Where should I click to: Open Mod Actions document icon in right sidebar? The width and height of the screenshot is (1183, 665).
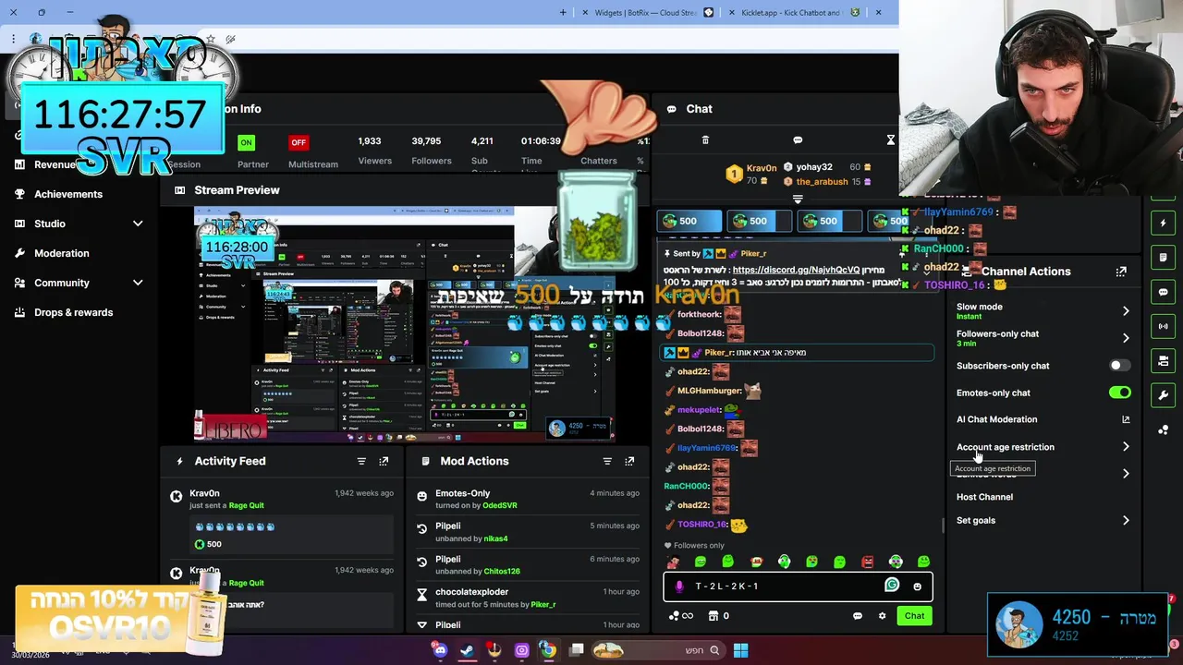(1163, 258)
